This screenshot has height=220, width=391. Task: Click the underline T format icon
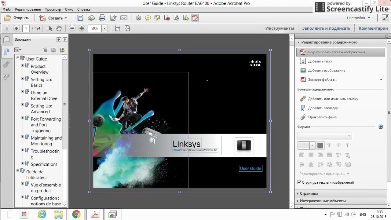(348, 145)
